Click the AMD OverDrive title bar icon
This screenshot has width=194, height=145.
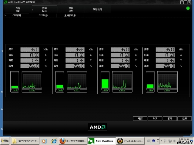[x=5, y=2]
